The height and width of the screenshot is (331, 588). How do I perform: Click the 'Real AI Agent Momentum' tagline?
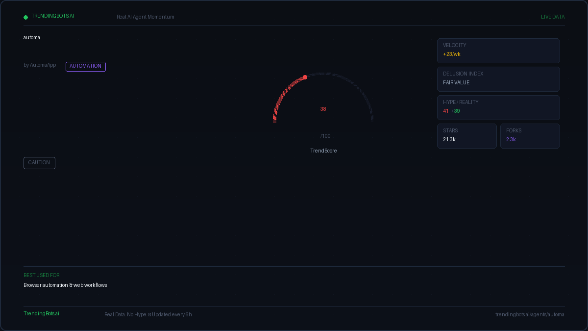coord(146,17)
